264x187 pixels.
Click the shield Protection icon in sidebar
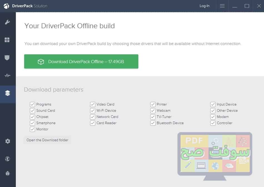pyautogui.click(x=8, y=58)
